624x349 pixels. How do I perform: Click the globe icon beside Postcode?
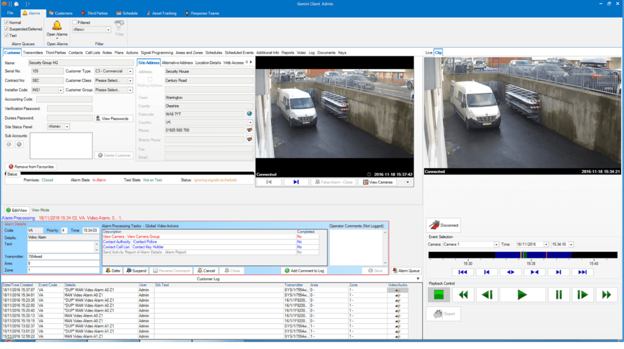(249, 114)
